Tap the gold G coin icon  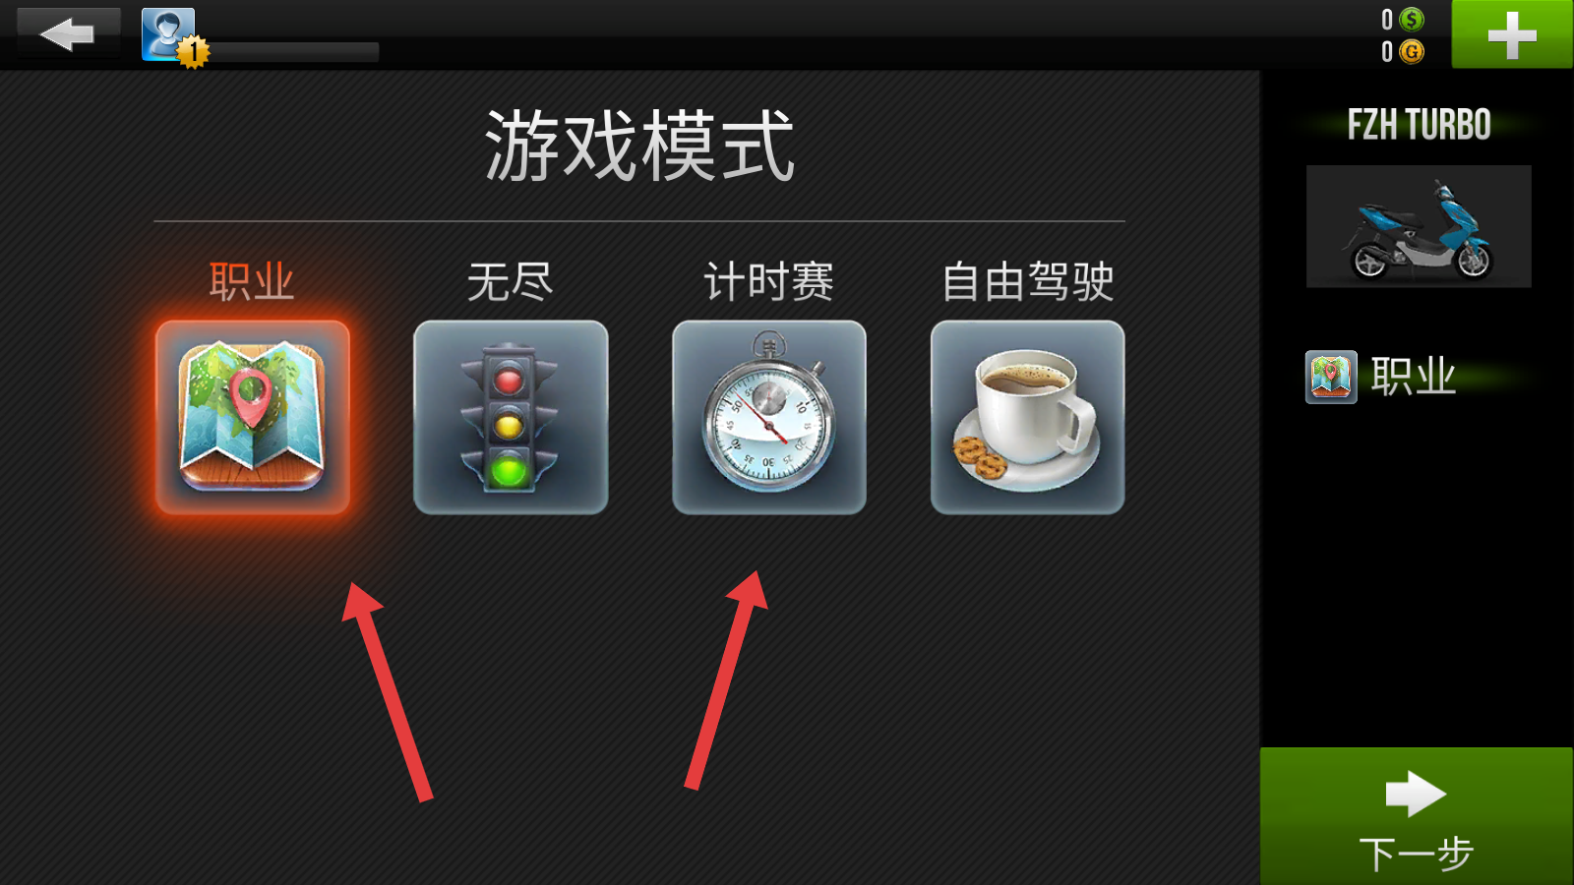tap(1412, 51)
